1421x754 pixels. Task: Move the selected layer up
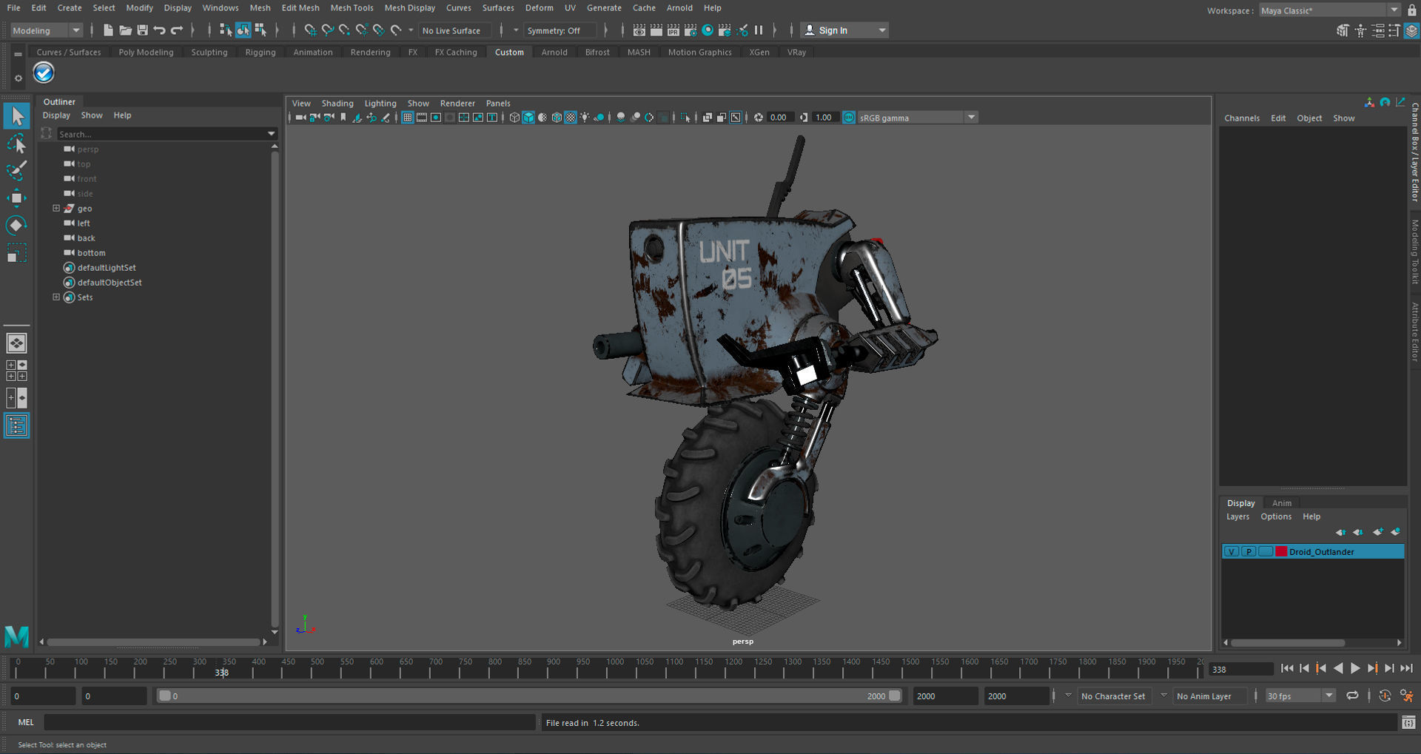tap(1340, 532)
